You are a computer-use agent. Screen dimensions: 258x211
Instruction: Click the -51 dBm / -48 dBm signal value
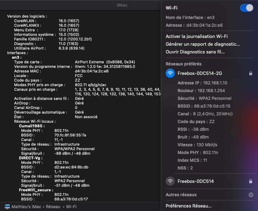click(x=72, y=185)
